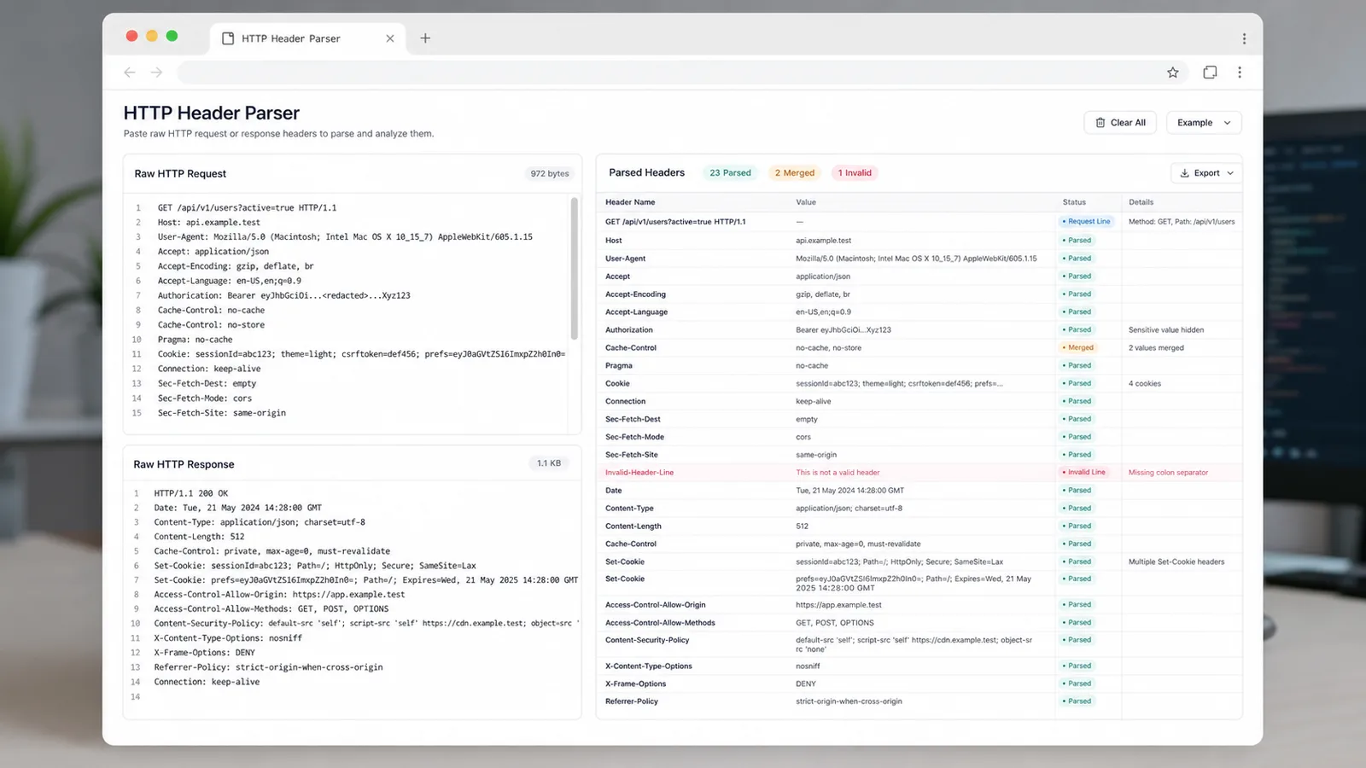Open the tab overview square icon

(x=1210, y=73)
